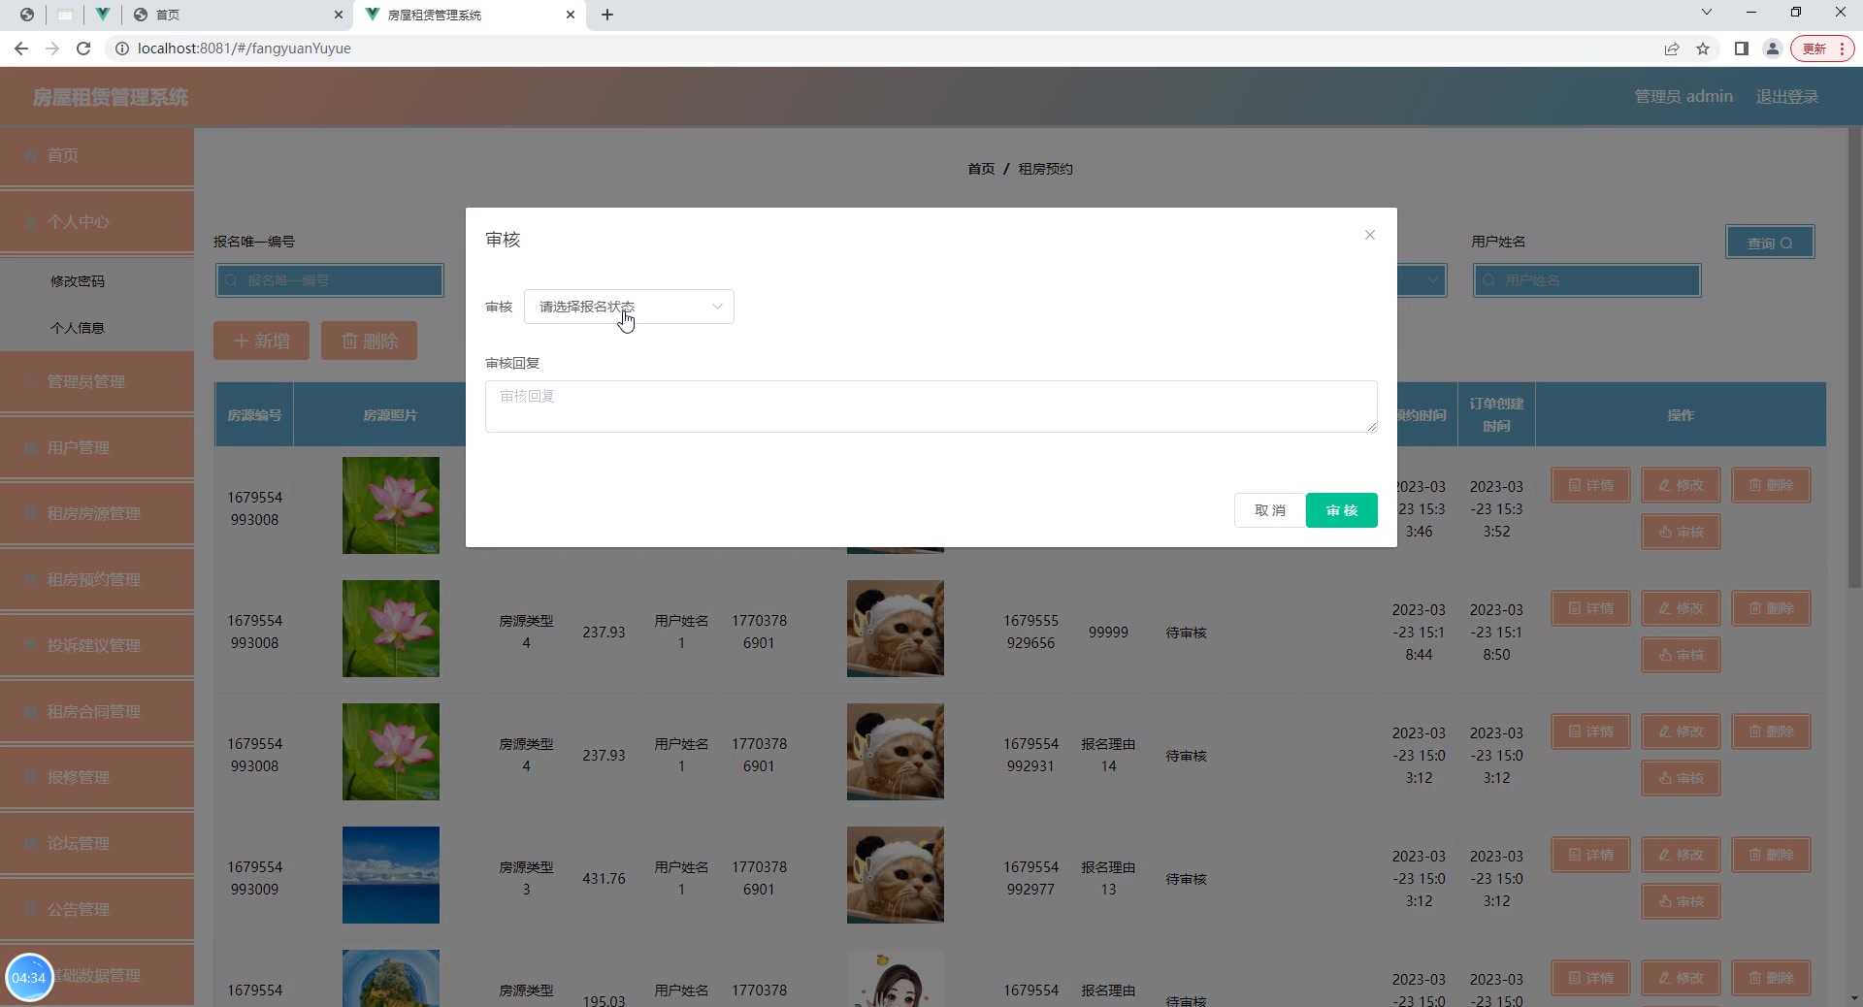Click the 新增 add button
1863x1007 pixels.
coord(262,341)
